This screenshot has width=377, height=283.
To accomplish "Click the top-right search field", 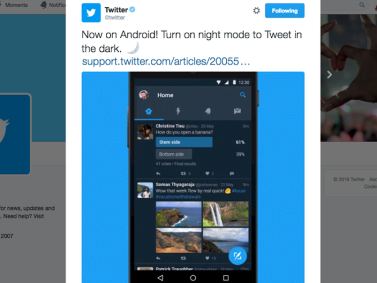I will pos(348,5).
